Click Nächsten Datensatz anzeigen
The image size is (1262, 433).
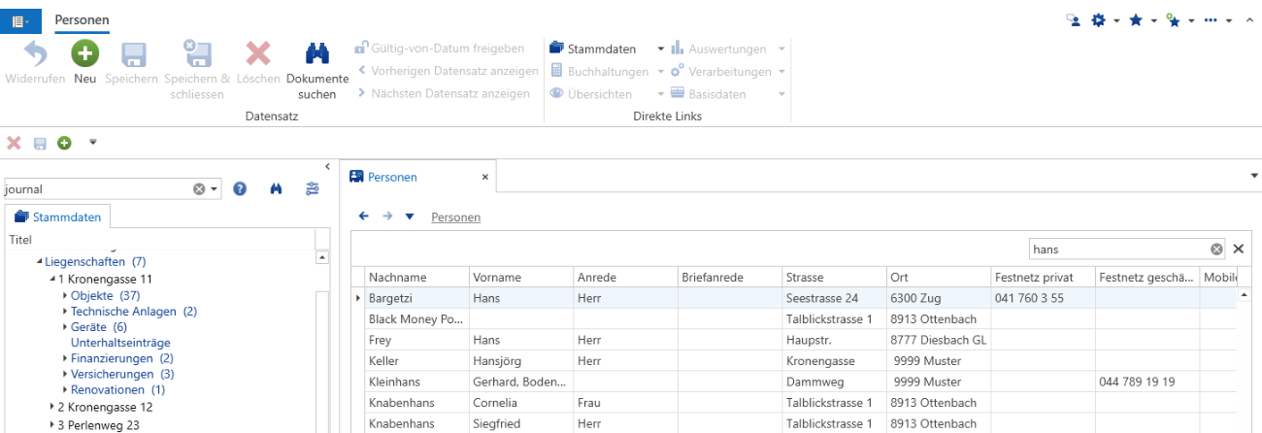[x=444, y=93]
